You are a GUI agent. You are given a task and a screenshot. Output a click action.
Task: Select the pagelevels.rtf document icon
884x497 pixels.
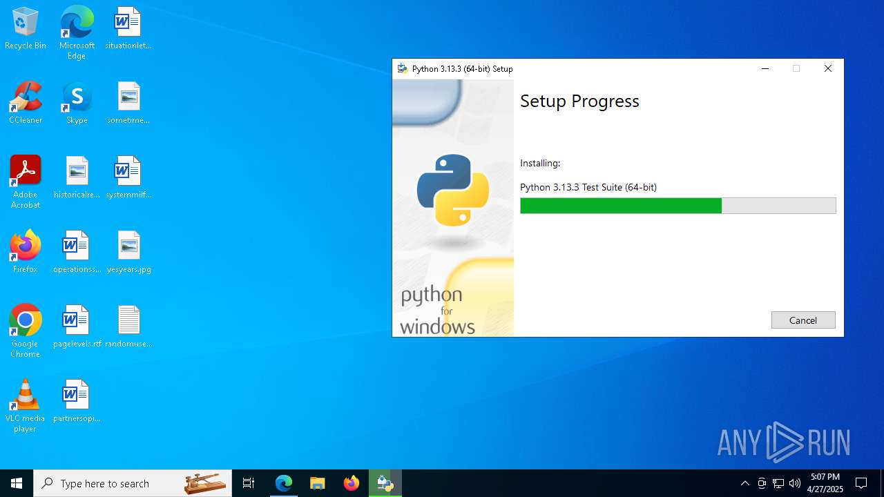click(x=77, y=327)
